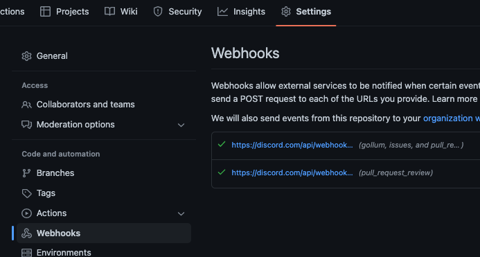Click the "Access" section label

click(35, 85)
